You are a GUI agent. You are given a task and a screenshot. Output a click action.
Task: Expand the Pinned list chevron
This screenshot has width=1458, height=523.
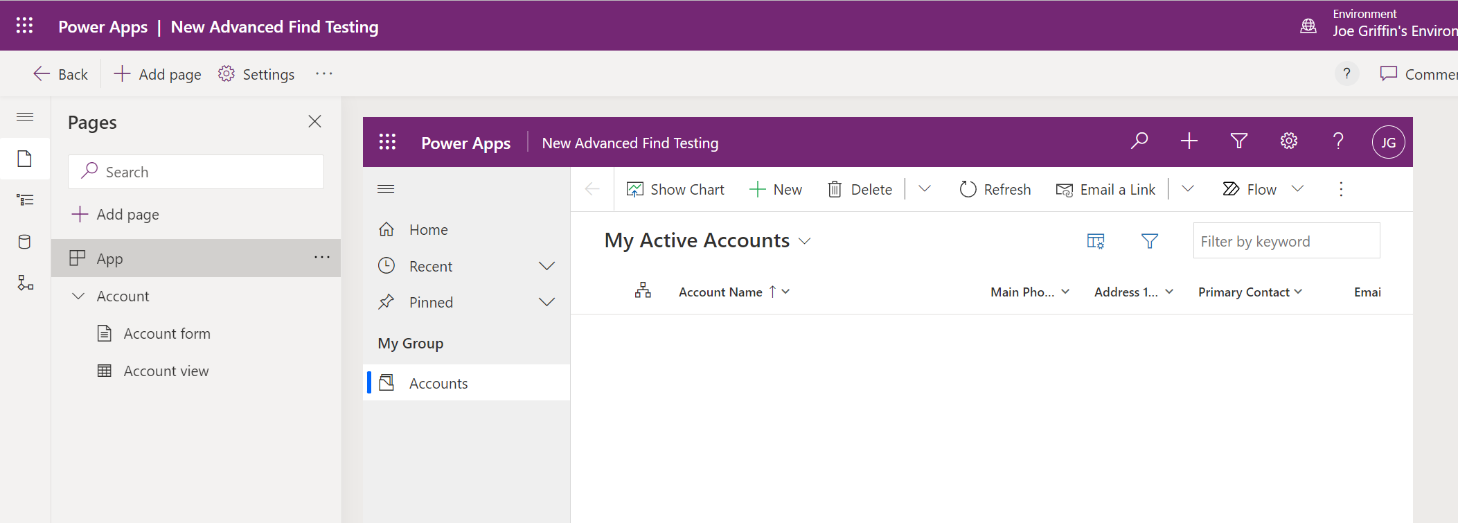(547, 302)
